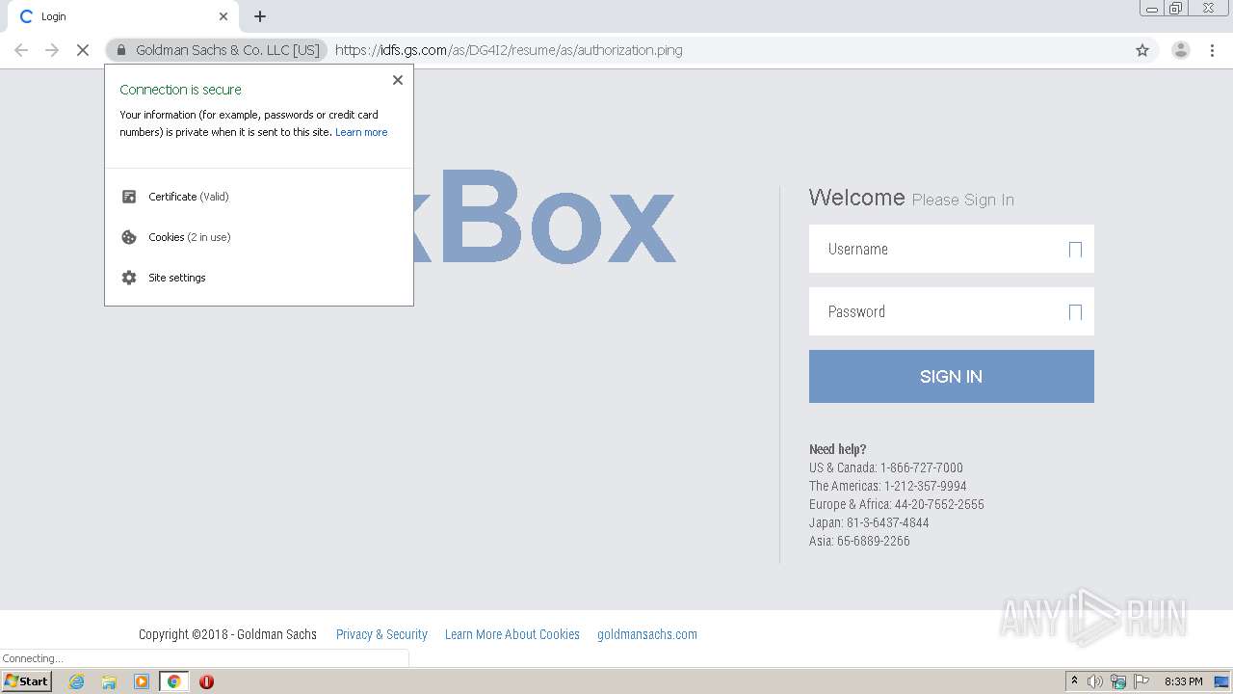Open the Privacy & Security link
This screenshot has height=694, width=1233.
[381, 634]
